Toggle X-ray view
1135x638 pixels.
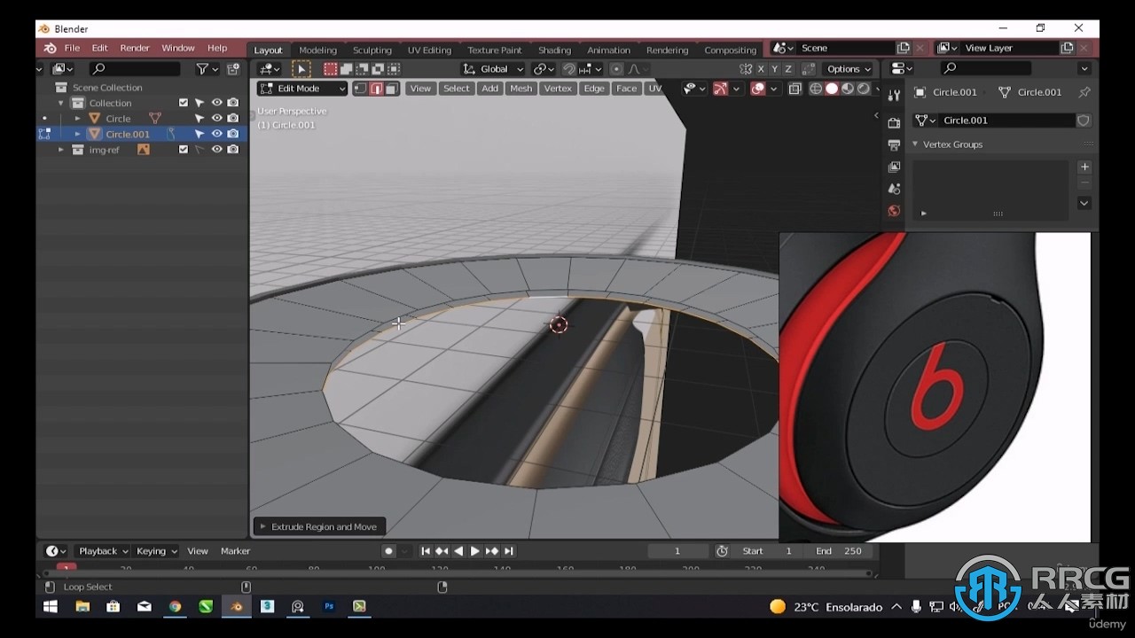[794, 89]
